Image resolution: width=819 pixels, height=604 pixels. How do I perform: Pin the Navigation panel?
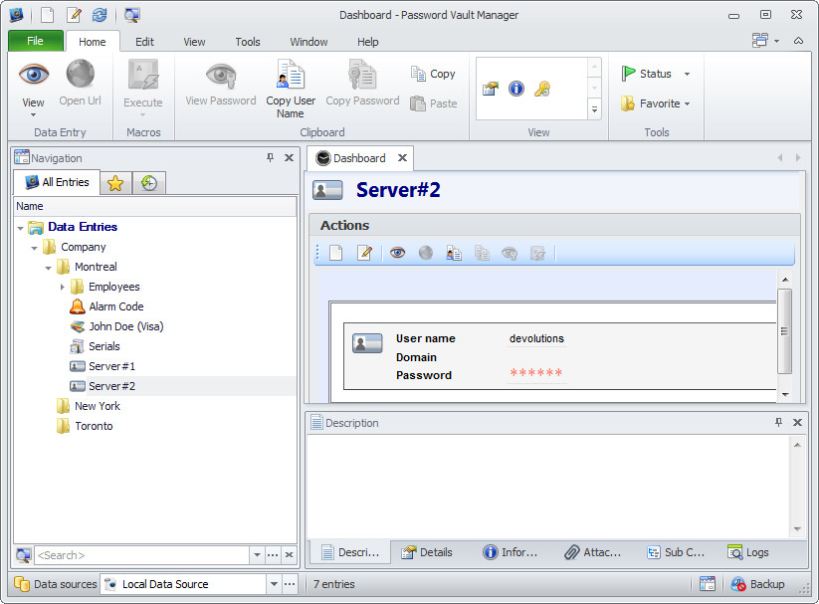270,157
